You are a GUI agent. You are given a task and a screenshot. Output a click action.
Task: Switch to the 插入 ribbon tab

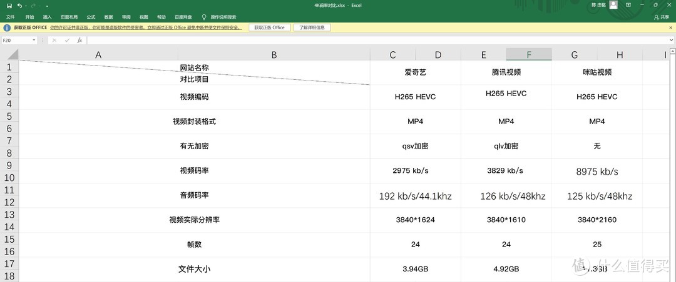(x=47, y=17)
